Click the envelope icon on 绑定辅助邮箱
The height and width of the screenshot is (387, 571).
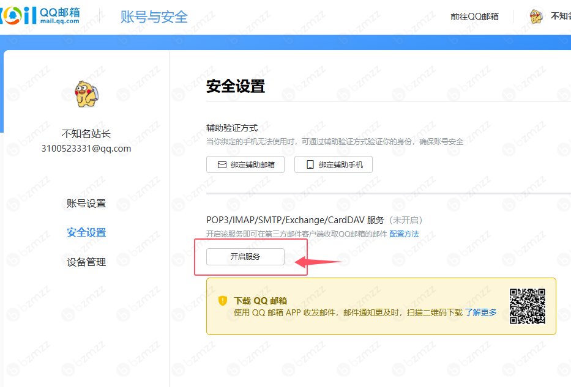coord(222,165)
